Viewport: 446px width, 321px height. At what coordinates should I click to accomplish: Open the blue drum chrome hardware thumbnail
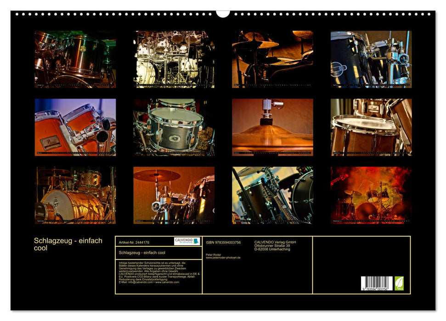tap(371, 59)
